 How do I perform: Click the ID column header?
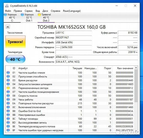[14, 68]
